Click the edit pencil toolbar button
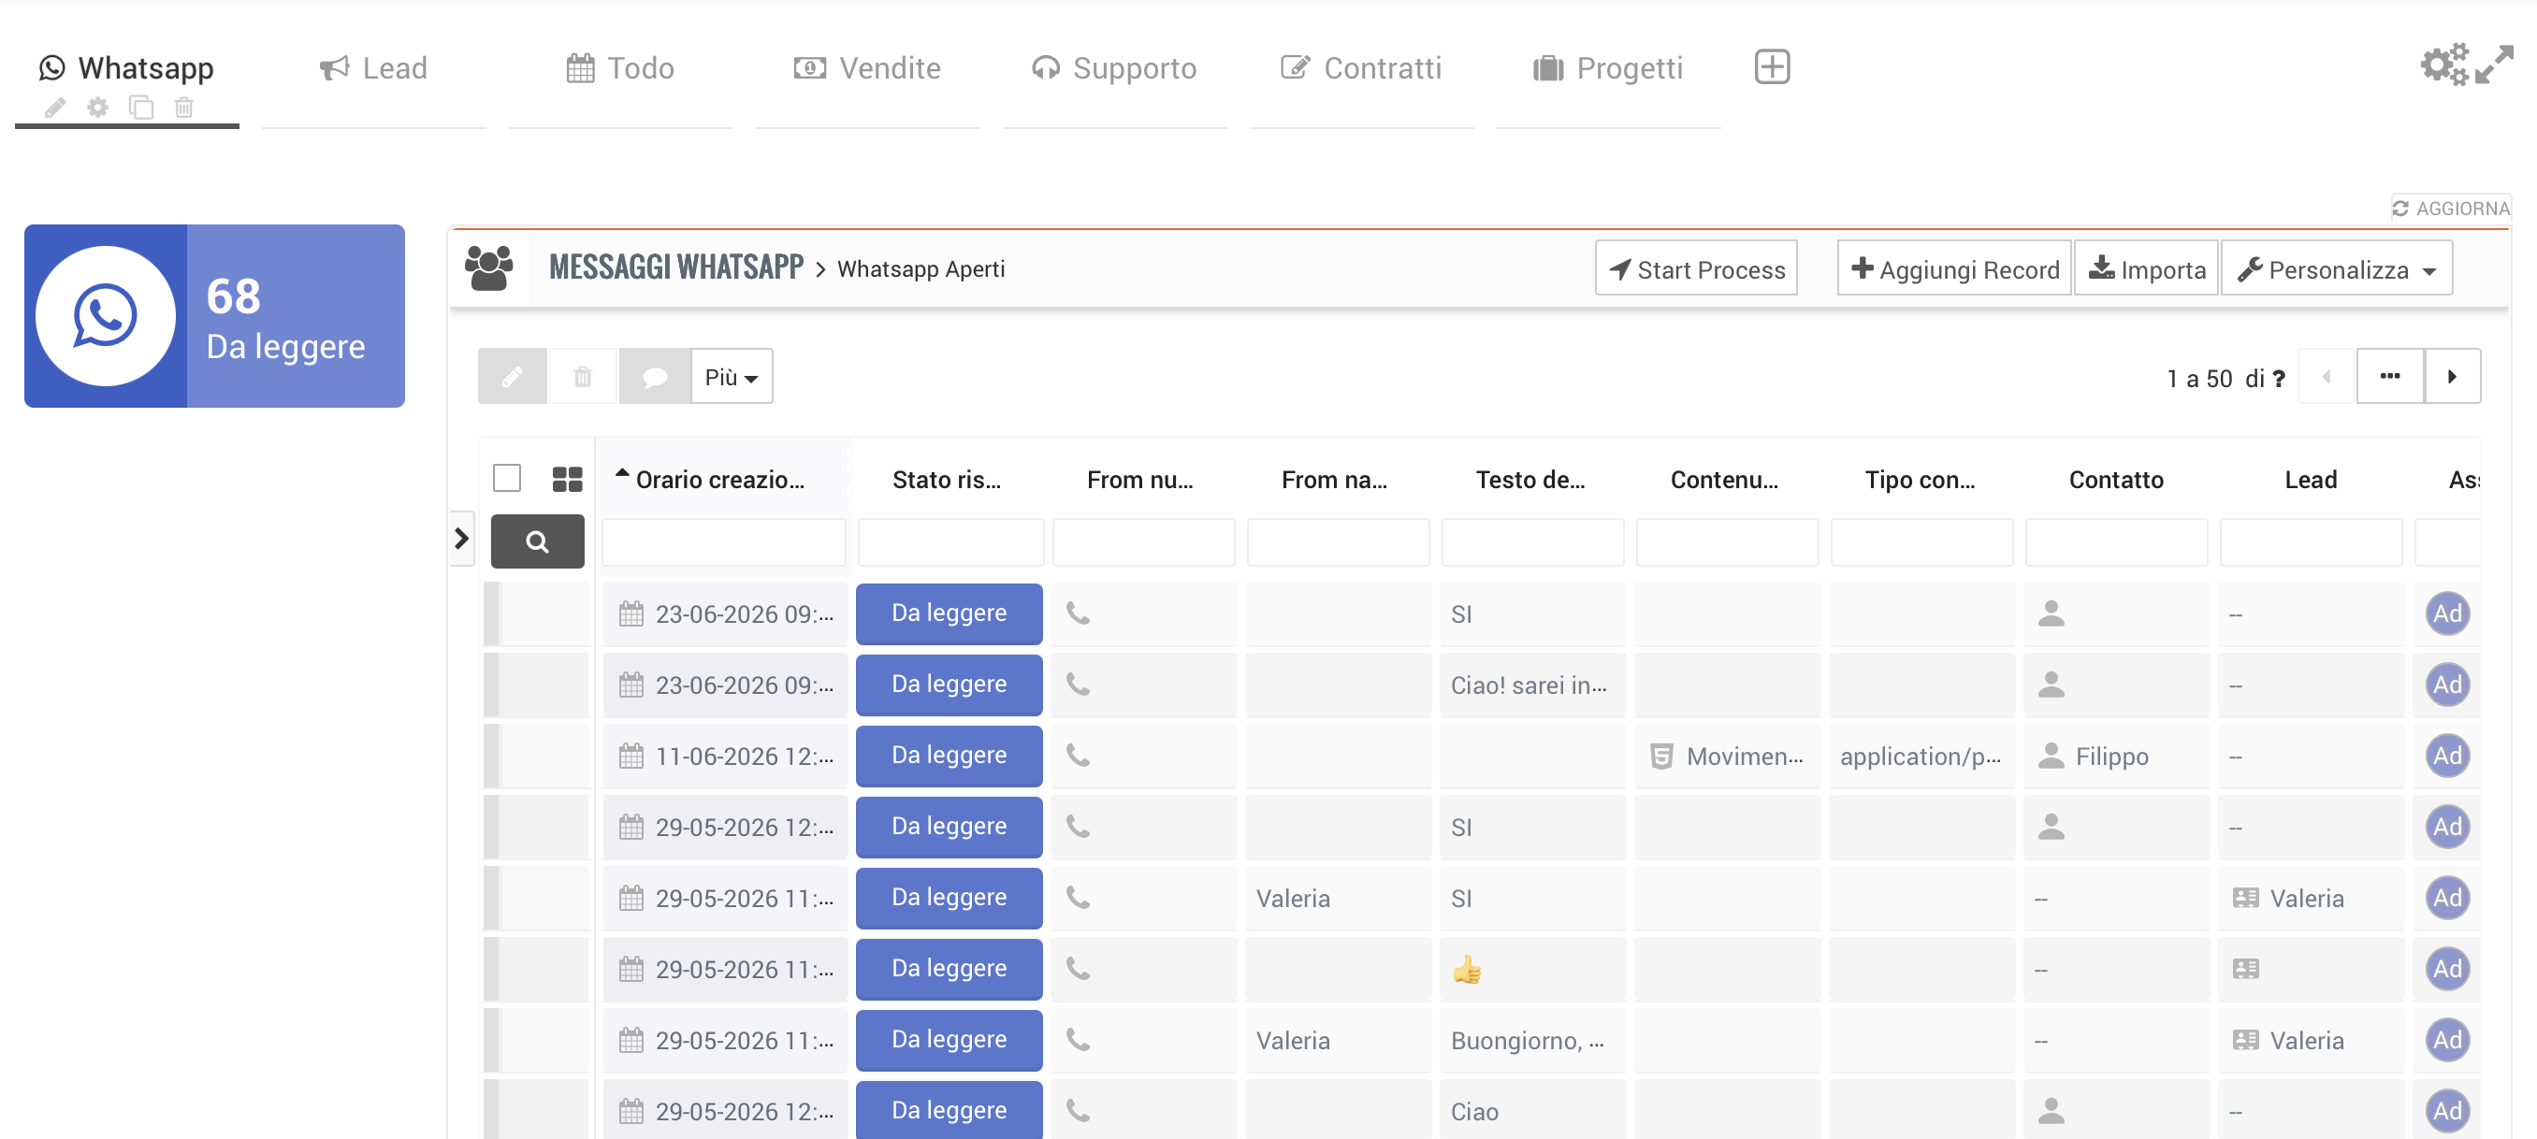 512,376
